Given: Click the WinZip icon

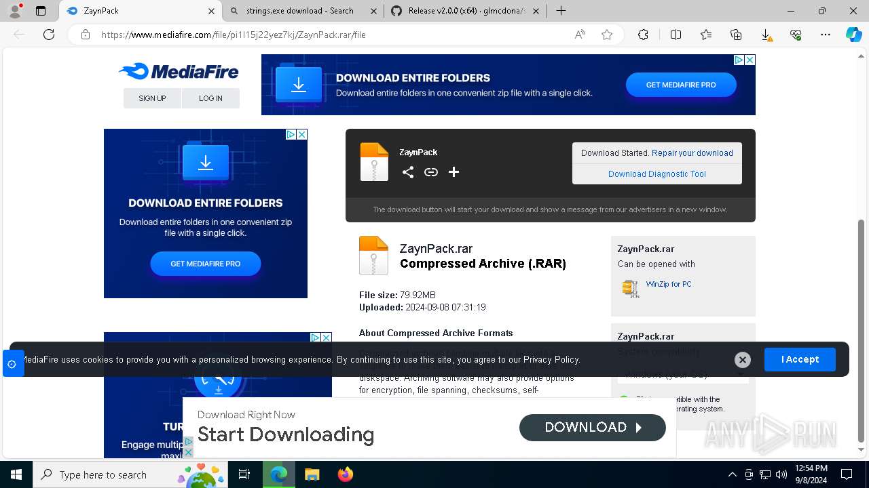Looking at the screenshot, I should 631,288.
